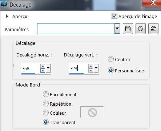Click the reset to default arrow icon
This screenshot has height=131, width=161.
coord(153,29)
